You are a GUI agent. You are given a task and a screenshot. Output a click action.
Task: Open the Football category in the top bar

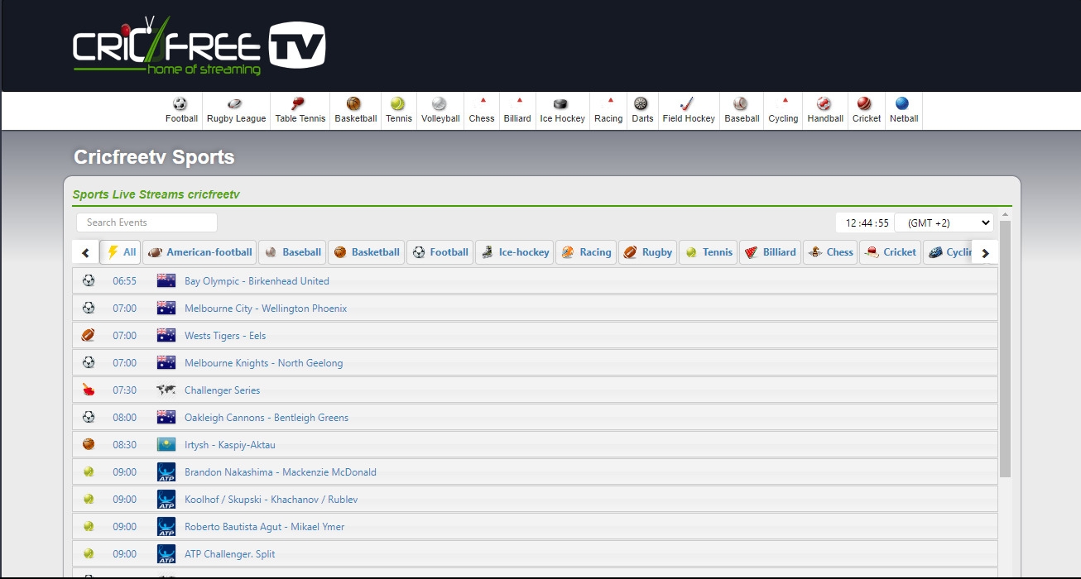click(181, 111)
